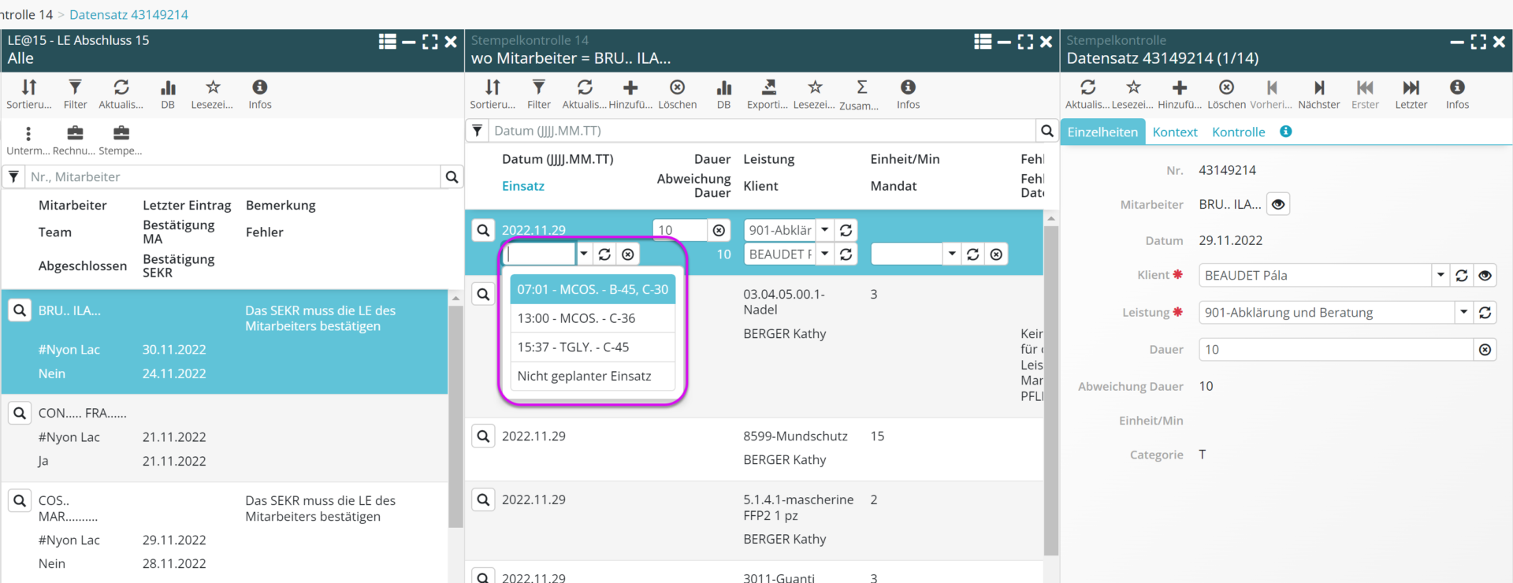This screenshot has width=1513, height=583.
Task: Clear the Dauer field in detail panel
Action: coord(1485,350)
